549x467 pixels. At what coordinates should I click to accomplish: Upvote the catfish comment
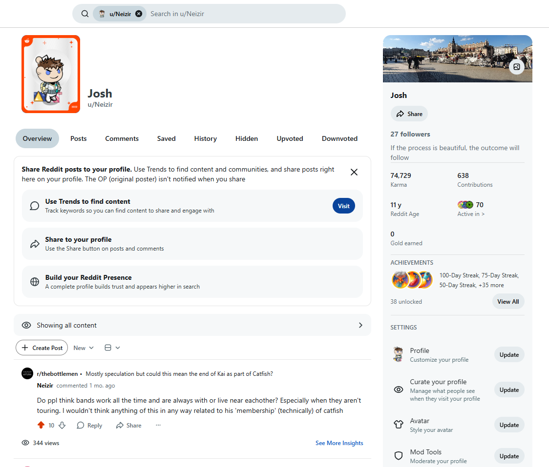pyautogui.click(x=41, y=425)
